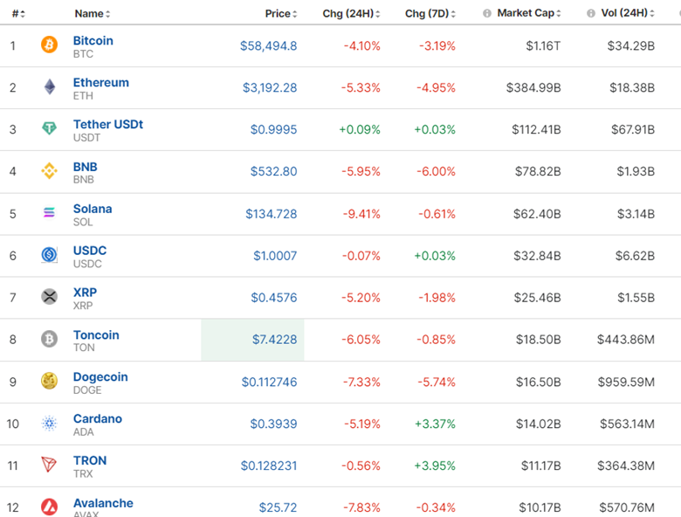Click highlighted Toncoin price $7.4228
Image resolution: width=681 pixels, height=517 pixels.
tap(274, 340)
